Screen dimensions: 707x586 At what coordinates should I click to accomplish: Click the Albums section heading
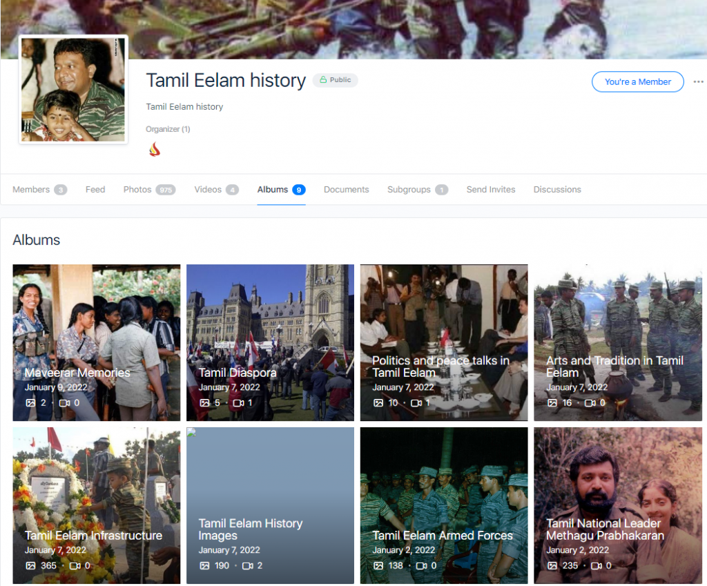pos(36,240)
